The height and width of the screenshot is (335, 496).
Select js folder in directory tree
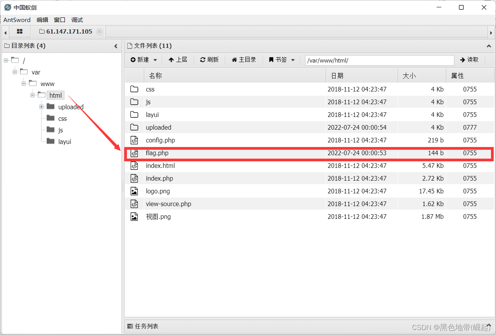(61, 130)
